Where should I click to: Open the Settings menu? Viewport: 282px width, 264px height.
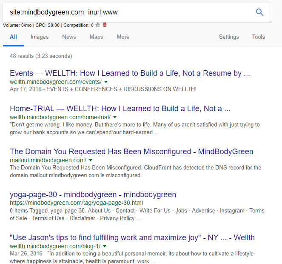click(x=229, y=37)
